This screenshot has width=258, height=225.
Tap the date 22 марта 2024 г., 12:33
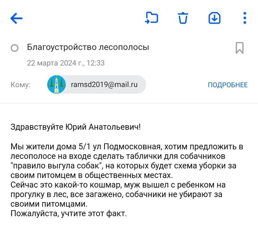pos(66,63)
